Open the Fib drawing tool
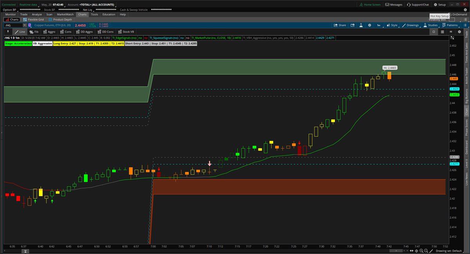The width and height of the screenshot is (470, 254). 35,32
